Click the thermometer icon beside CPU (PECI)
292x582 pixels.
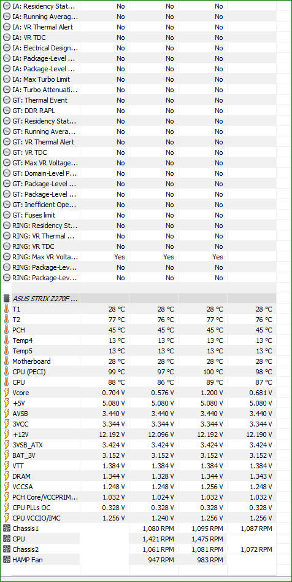coord(6,372)
